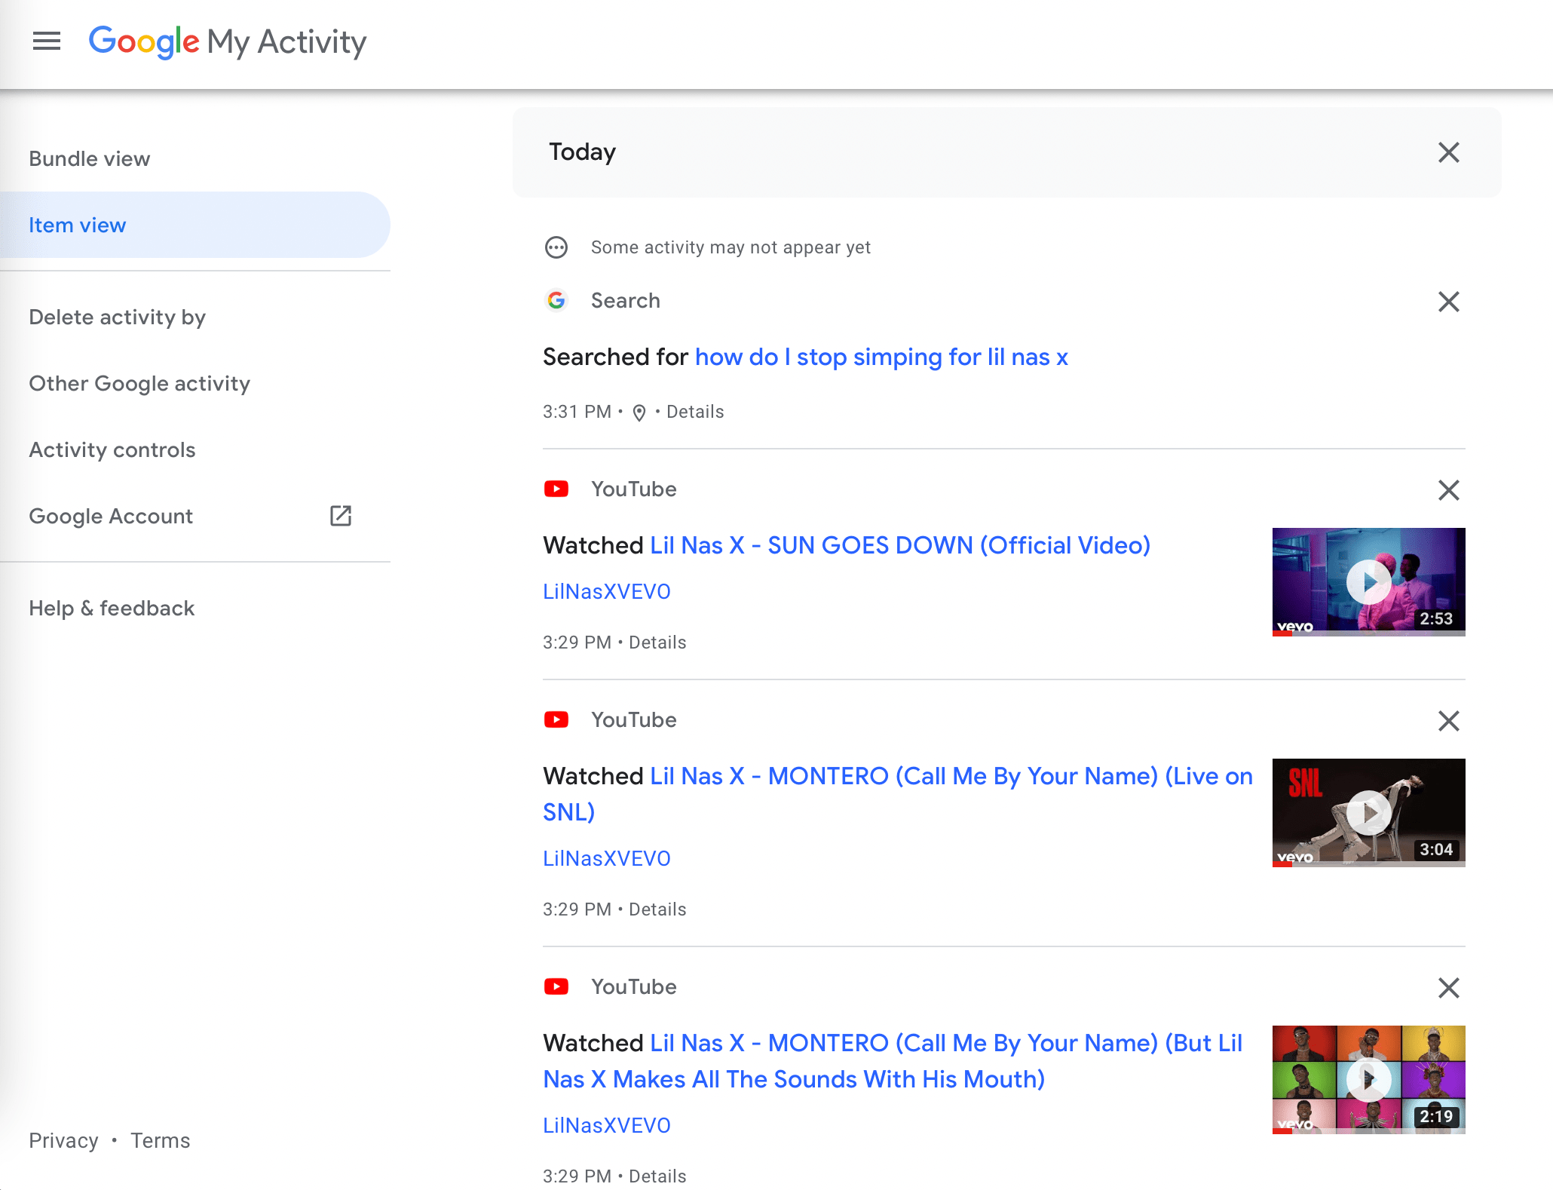The height and width of the screenshot is (1190, 1553).
Task: Open Help & feedback
Action: [112, 608]
